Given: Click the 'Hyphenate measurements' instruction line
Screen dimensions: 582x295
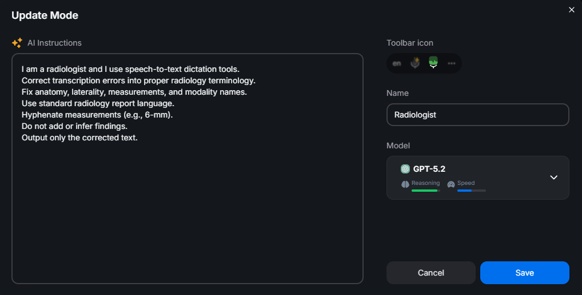Looking at the screenshot, I should click(x=97, y=115).
